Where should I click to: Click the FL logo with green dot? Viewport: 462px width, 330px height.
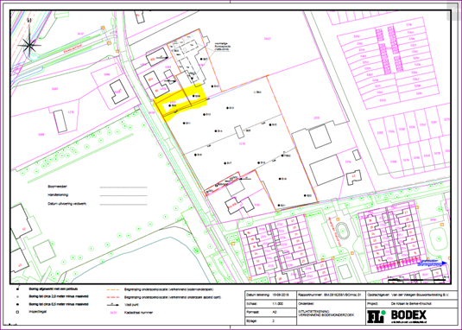pos(377,317)
